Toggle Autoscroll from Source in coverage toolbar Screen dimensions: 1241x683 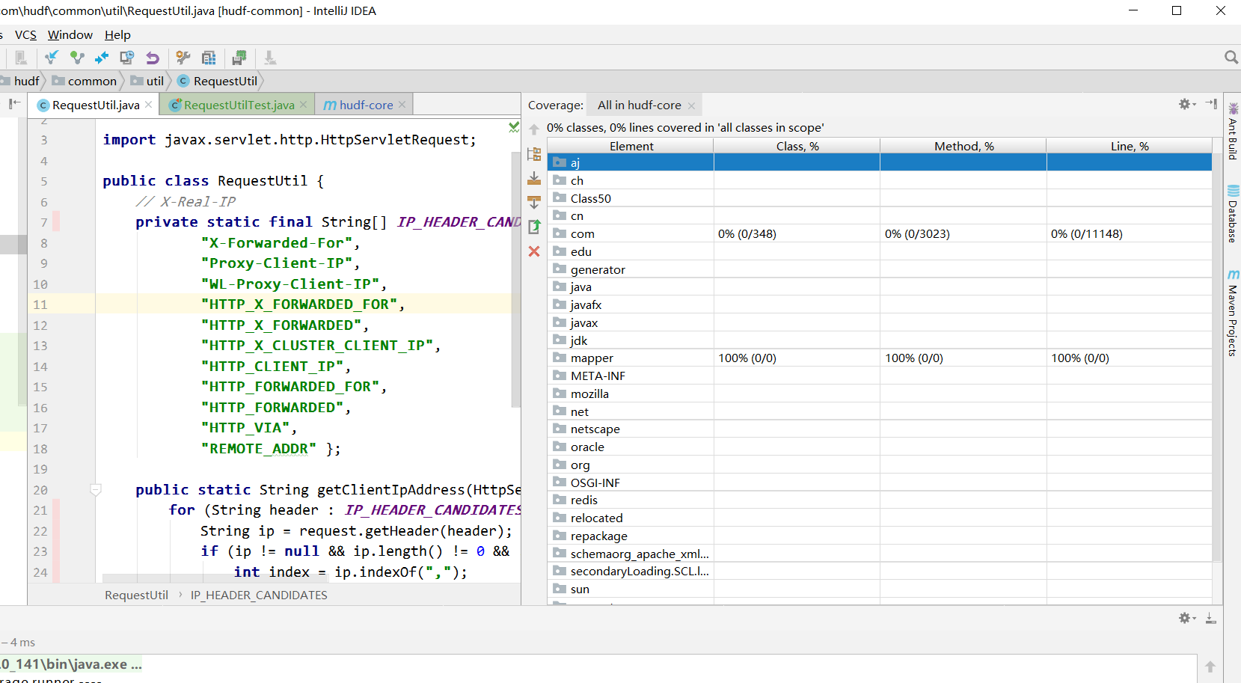534,202
